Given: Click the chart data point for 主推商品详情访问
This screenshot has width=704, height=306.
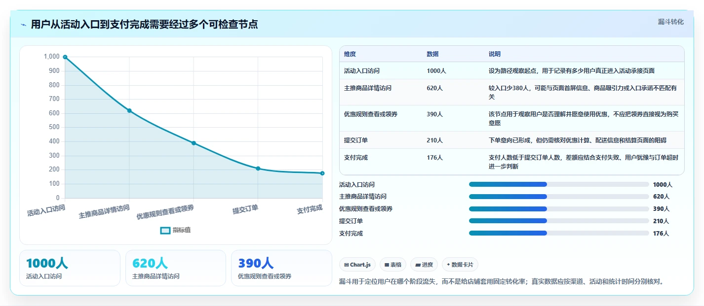Looking at the screenshot, I should coord(129,111).
